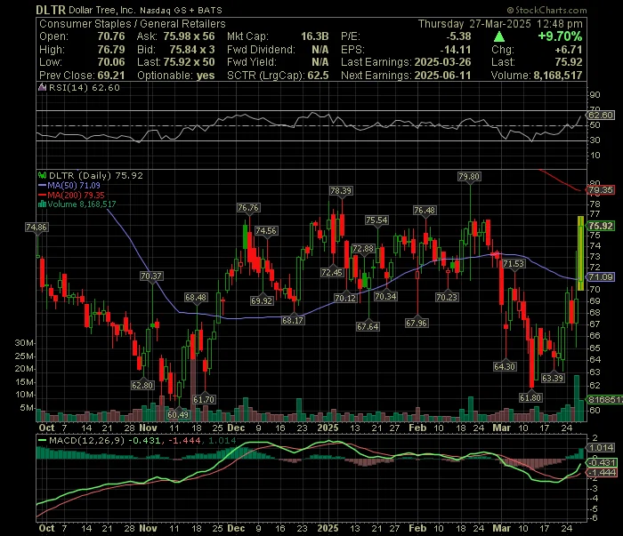Click the 67.64 low price label
The image size is (623, 536).
[368, 326]
